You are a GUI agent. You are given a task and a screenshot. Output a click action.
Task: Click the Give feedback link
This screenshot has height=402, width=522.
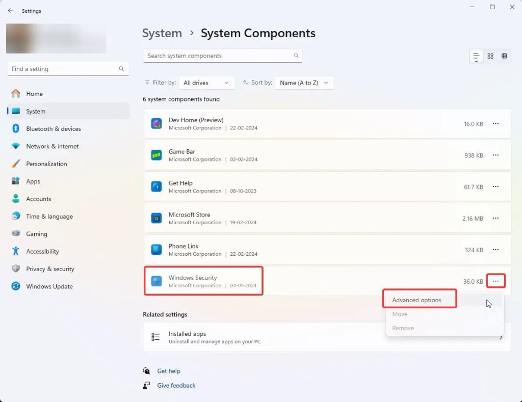pyautogui.click(x=176, y=386)
